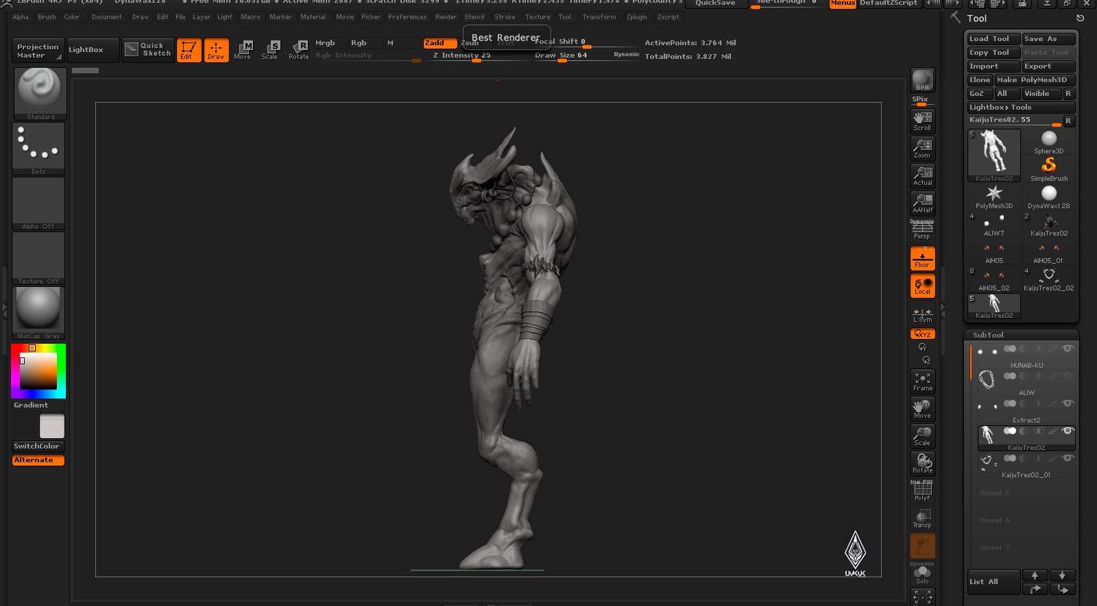Select the SimpleBrush tool icon
Image resolution: width=1097 pixels, height=606 pixels.
point(1049,169)
